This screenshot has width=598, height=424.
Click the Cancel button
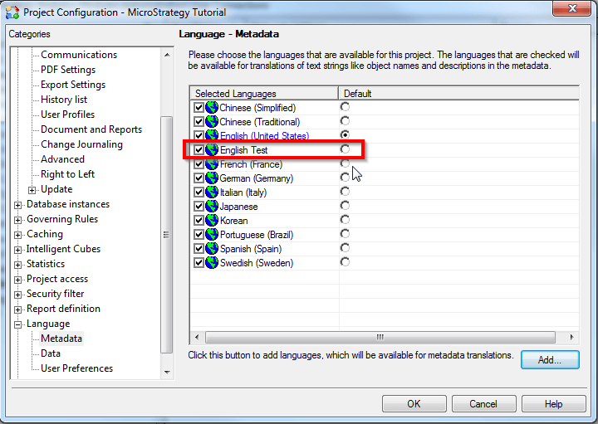483,403
